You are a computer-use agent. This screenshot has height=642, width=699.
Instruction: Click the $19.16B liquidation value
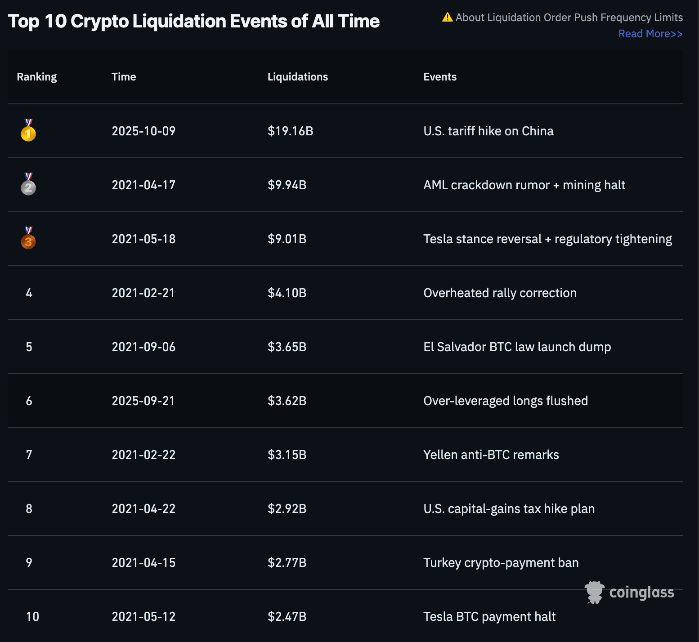pyautogui.click(x=291, y=131)
